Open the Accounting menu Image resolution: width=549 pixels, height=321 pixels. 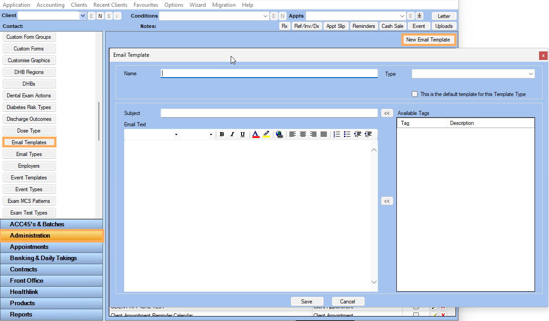pyautogui.click(x=50, y=5)
